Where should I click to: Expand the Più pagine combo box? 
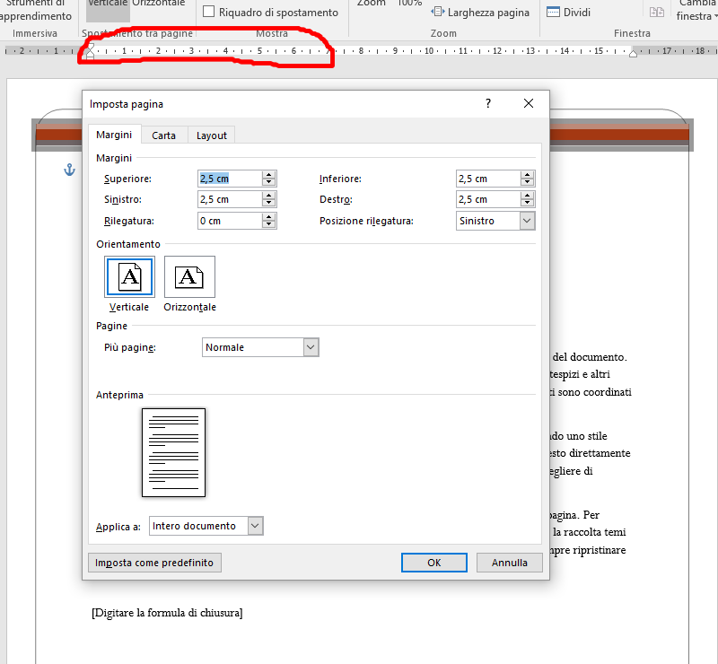(311, 347)
